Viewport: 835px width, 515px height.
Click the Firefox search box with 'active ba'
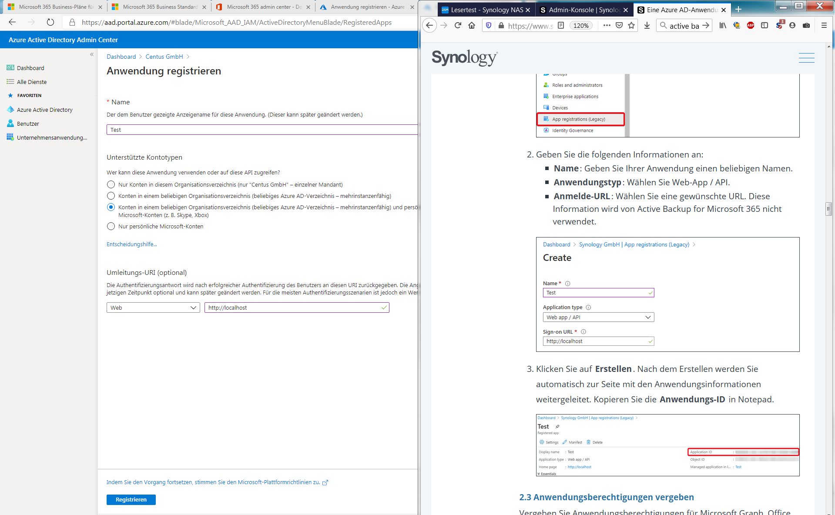[x=683, y=26]
